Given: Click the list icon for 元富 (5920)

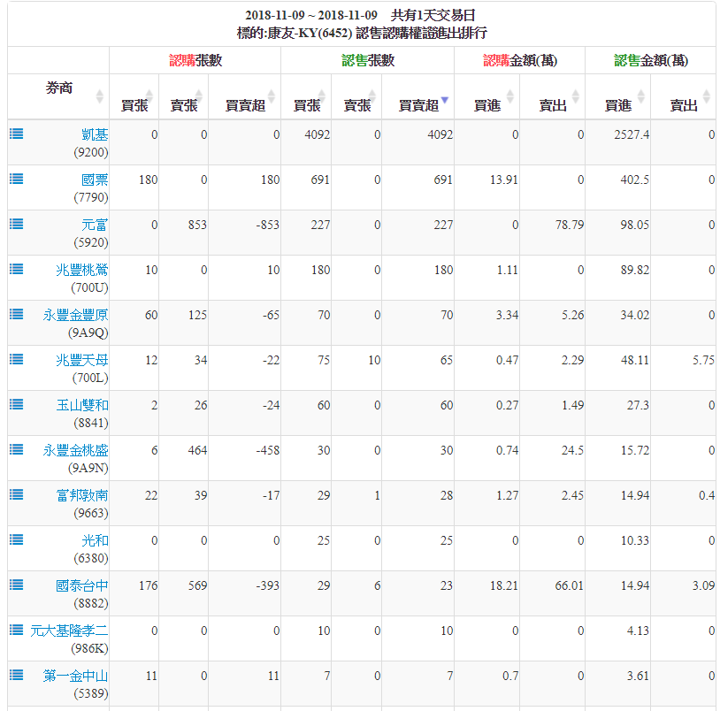Looking at the screenshot, I should [x=16, y=224].
